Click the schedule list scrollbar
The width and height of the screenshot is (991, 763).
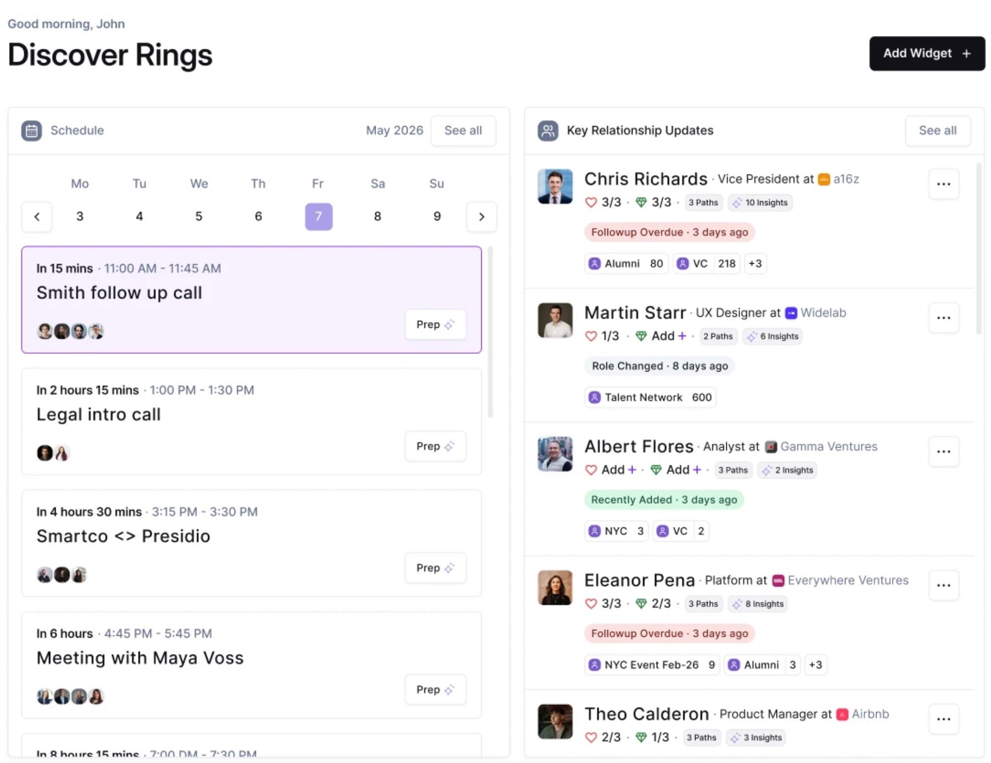pyautogui.click(x=490, y=332)
